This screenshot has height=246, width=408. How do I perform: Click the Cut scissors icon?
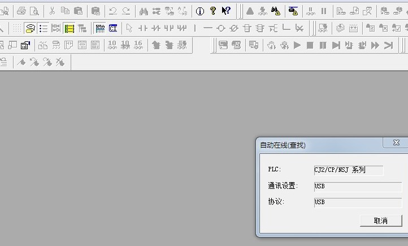pyautogui.click(x=52, y=11)
